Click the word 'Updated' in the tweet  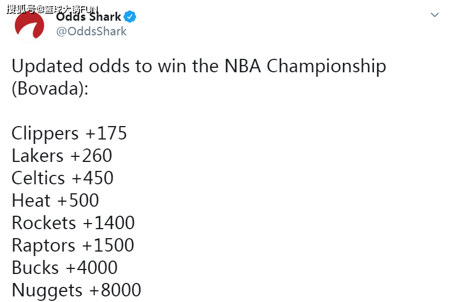coord(47,67)
